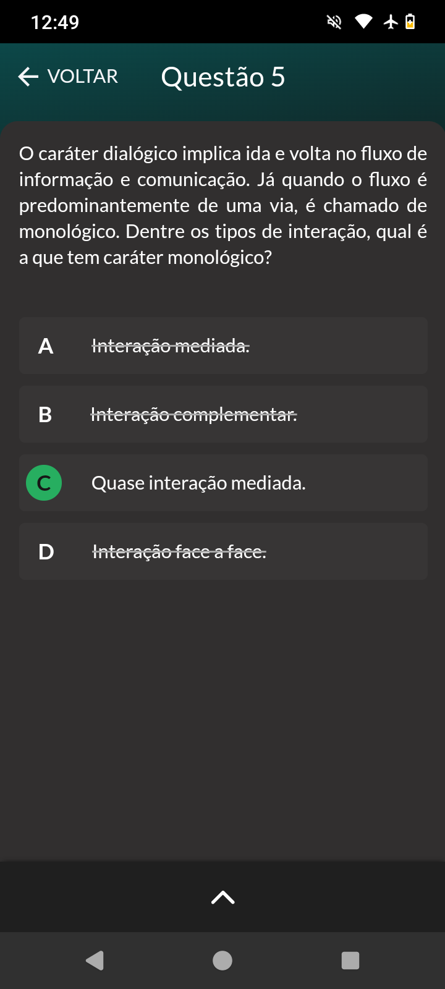This screenshot has width=445, height=989.
Task: Click the 'Questão 5' header title
Action: point(223,77)
